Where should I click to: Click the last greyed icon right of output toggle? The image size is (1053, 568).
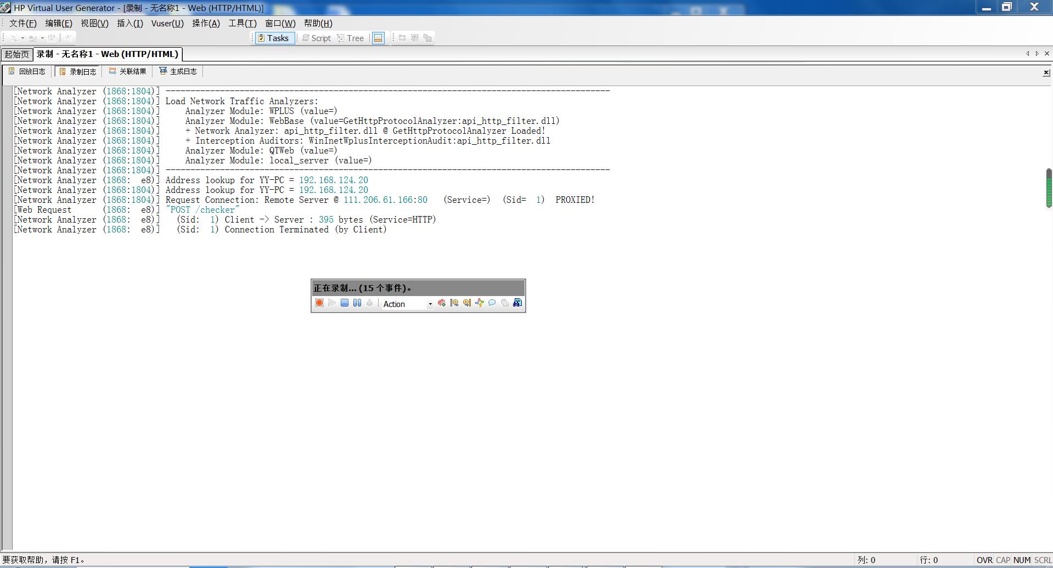point(428,38)
